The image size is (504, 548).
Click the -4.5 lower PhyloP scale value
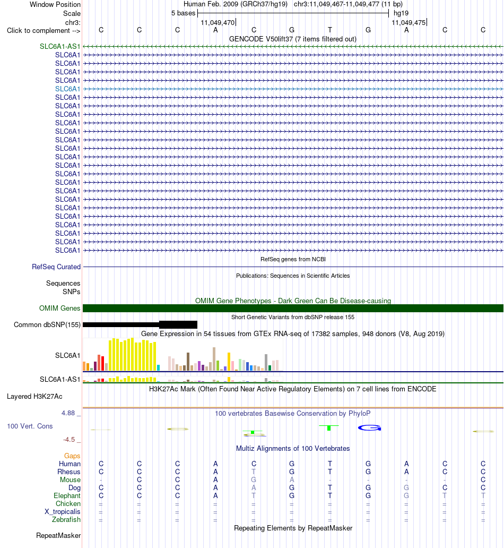coord(69,440)
